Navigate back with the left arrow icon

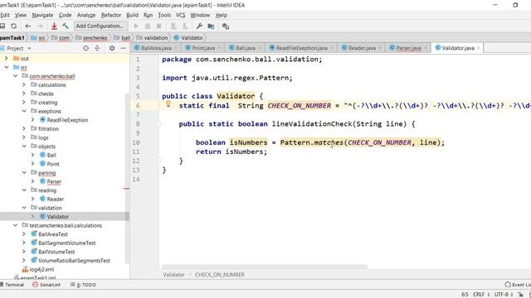[27, 26]
